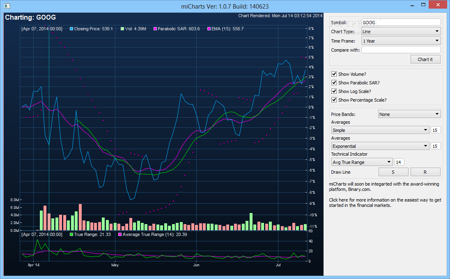Open the Exponential averages dropdown
Screen dimensions: 450x279
tap(380, 146)
